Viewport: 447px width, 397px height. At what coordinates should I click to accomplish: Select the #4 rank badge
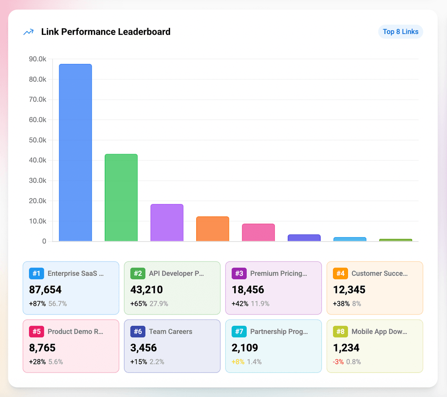tap(340, 274)
